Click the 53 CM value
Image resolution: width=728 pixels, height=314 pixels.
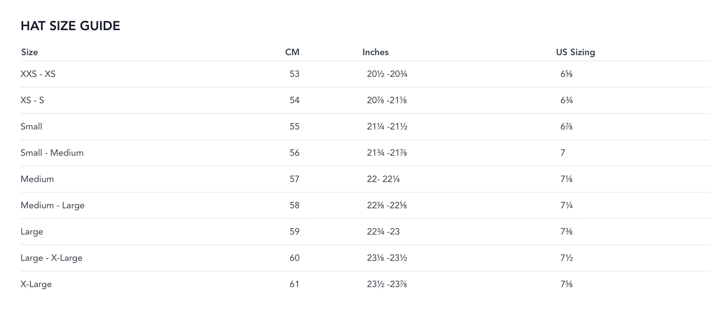pyautogui.click(x=294, y=74)
